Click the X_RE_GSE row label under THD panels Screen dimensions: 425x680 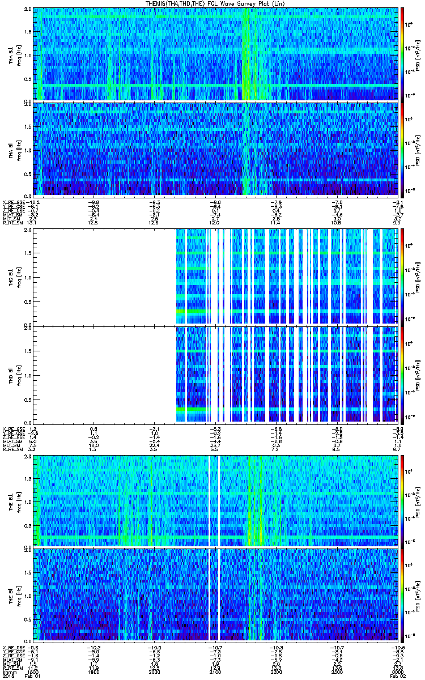coord(14,428)
